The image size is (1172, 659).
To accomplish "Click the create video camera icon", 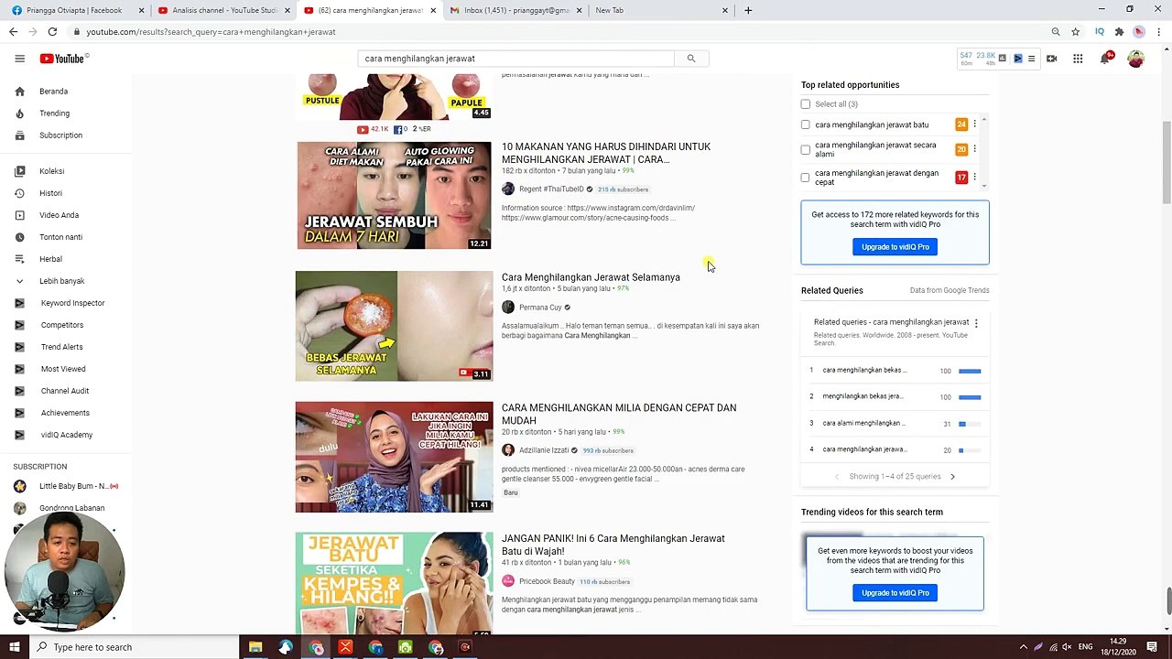I will 1051,59.
